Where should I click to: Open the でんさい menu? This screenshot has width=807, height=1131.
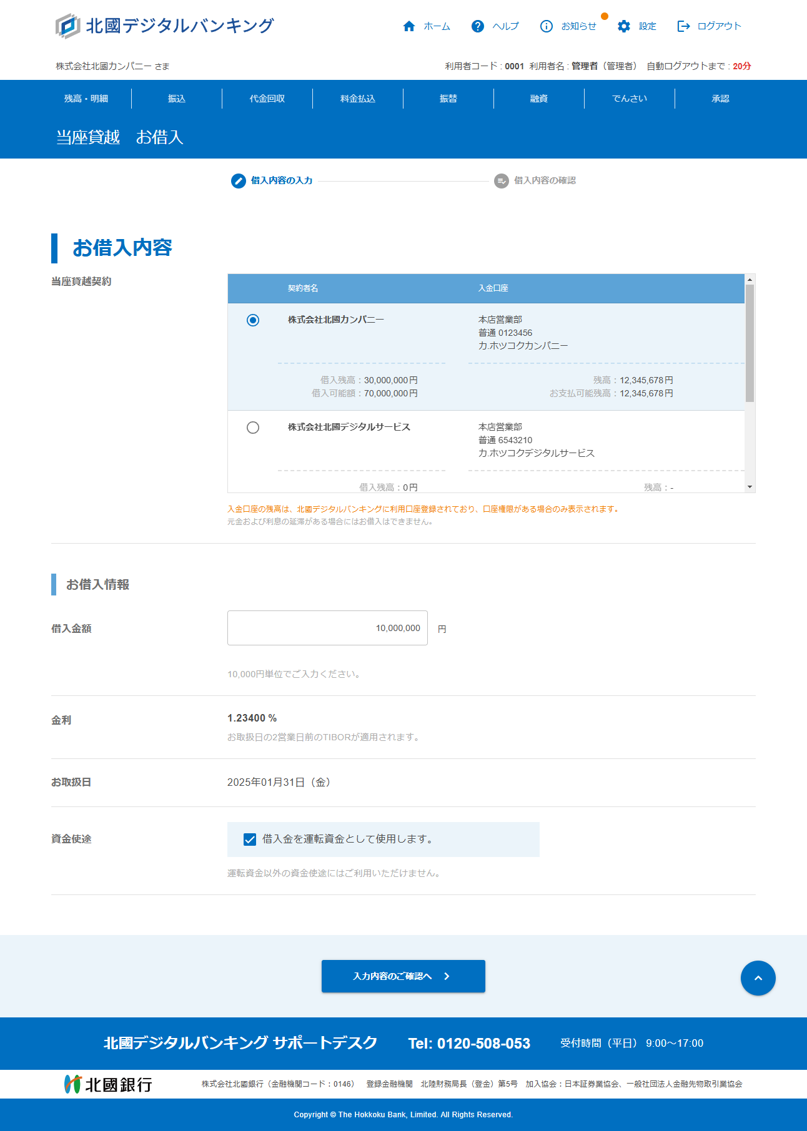[x=630, y=99]
